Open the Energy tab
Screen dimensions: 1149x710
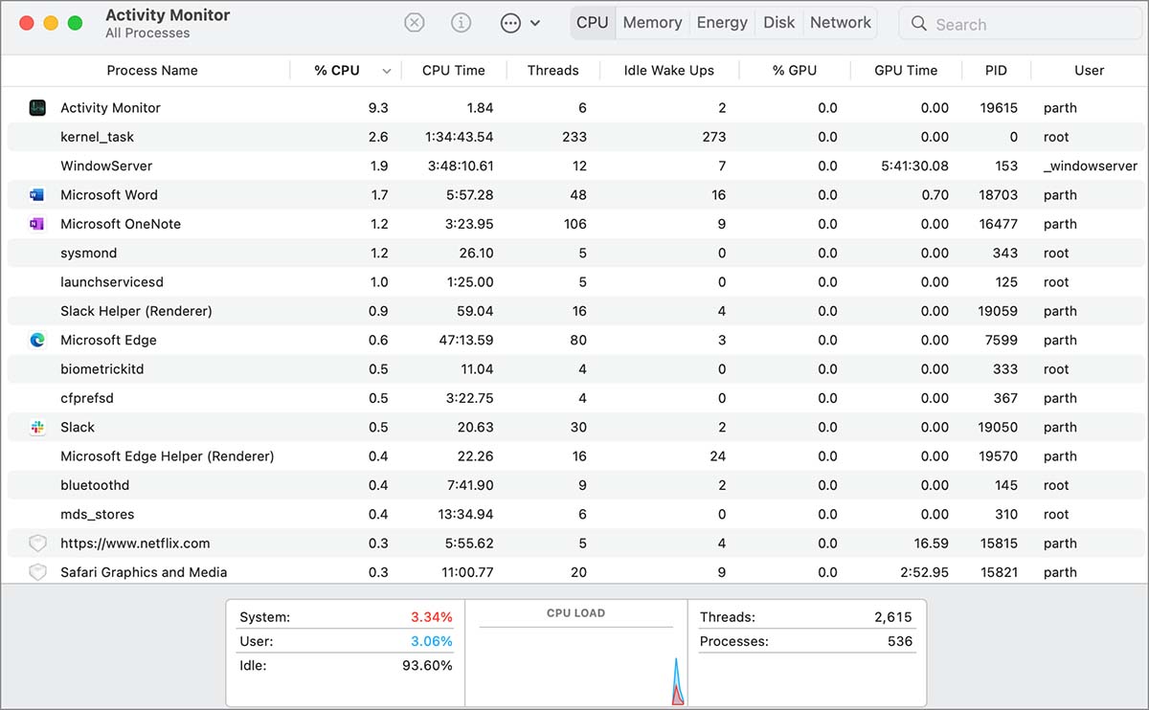[722, 23]
